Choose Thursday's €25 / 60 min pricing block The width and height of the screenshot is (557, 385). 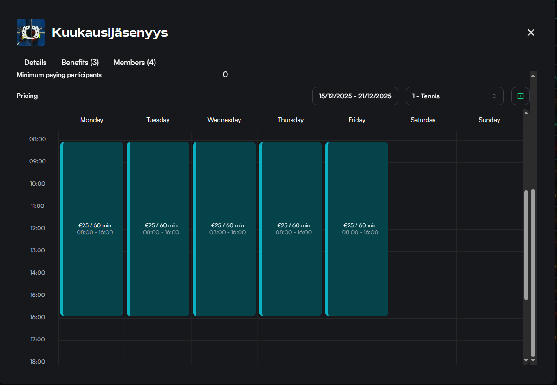click(291, 229)
